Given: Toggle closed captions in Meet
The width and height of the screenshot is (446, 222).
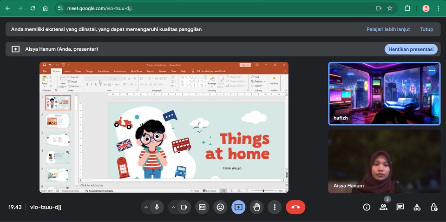Looking at the screenshot, I should pos(202,207).
